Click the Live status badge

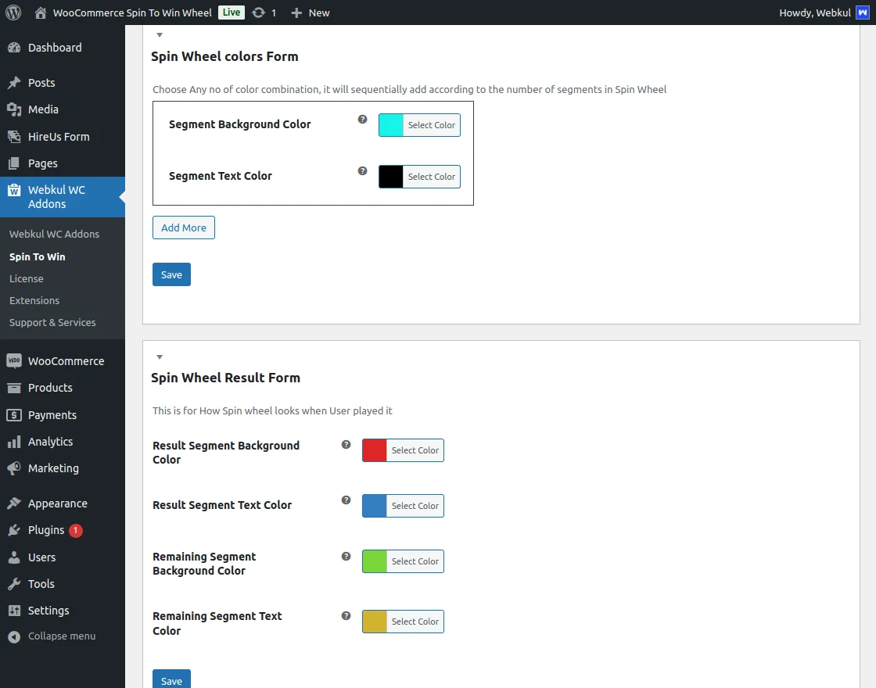point(232,13)
